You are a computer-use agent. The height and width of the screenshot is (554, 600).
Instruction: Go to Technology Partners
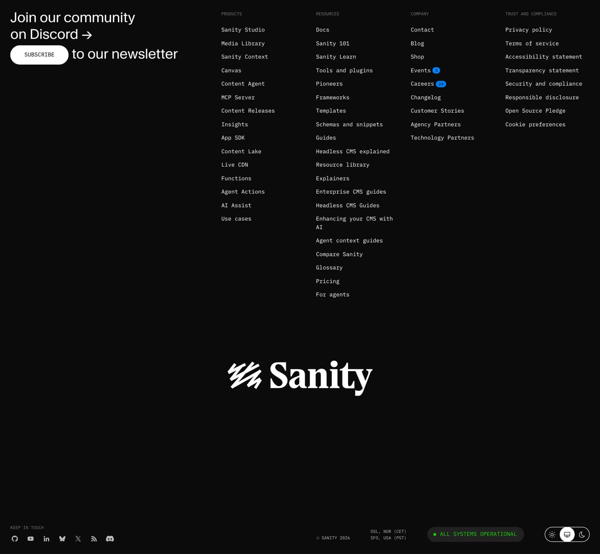pyautogui.click(x=442, y=138)
